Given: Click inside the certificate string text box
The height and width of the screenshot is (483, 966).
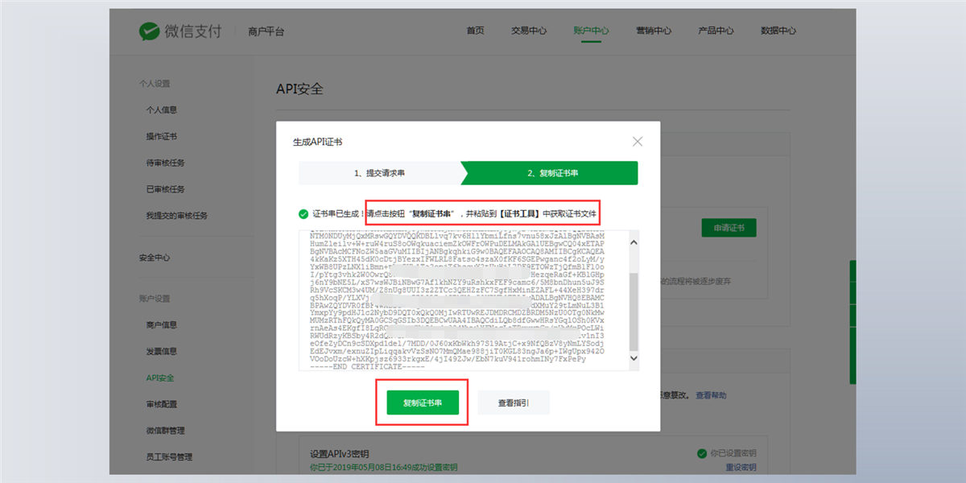Looking at the screenshot, I should tap(463, 300).
